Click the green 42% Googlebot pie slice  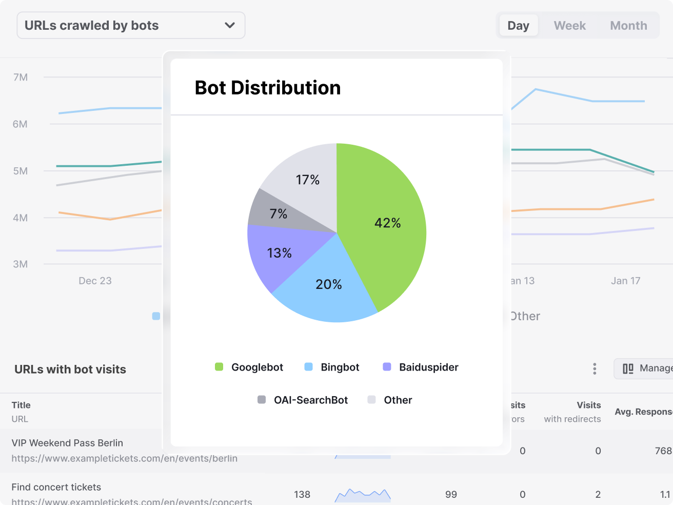tap(385, 226)
